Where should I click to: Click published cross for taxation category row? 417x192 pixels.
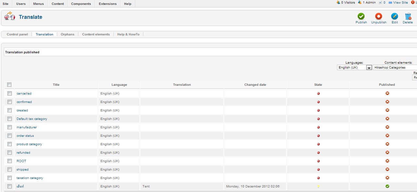pyautogui.click(x=387, y=178)
